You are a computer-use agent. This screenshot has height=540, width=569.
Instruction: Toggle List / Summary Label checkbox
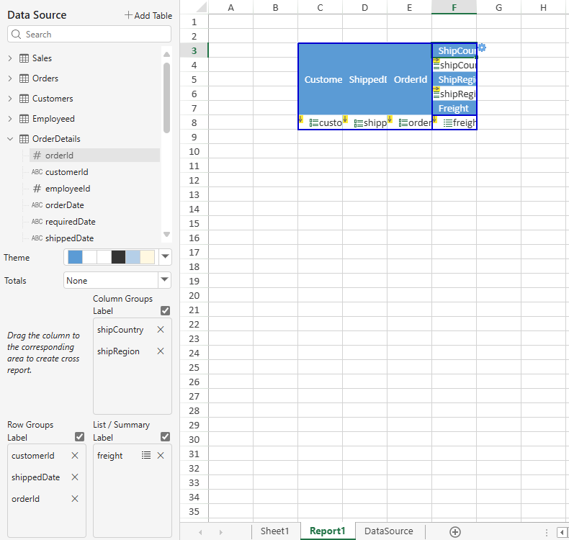tap(166, 437)
